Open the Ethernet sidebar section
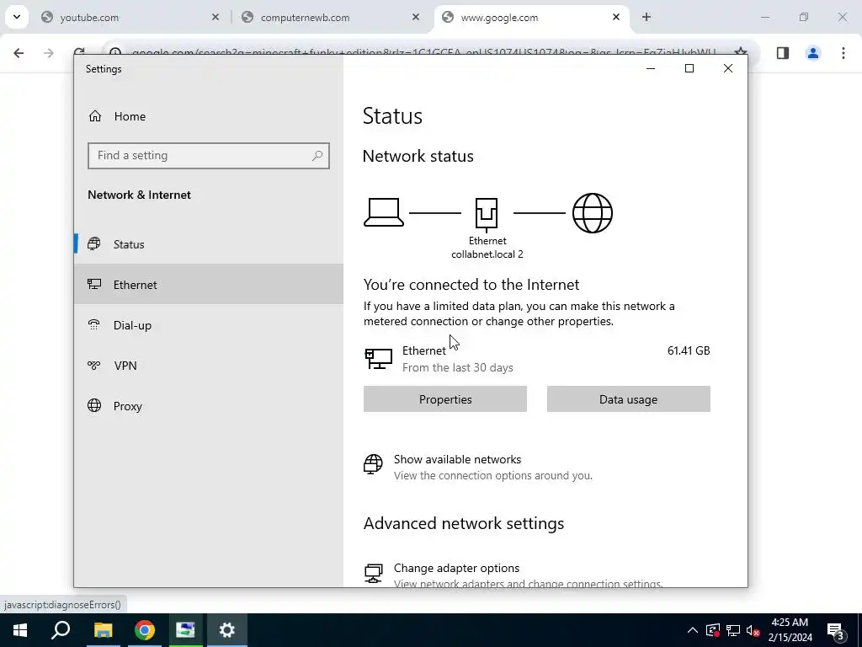The width and height of the screenshot is (862, 647). (x=209, y=285)
